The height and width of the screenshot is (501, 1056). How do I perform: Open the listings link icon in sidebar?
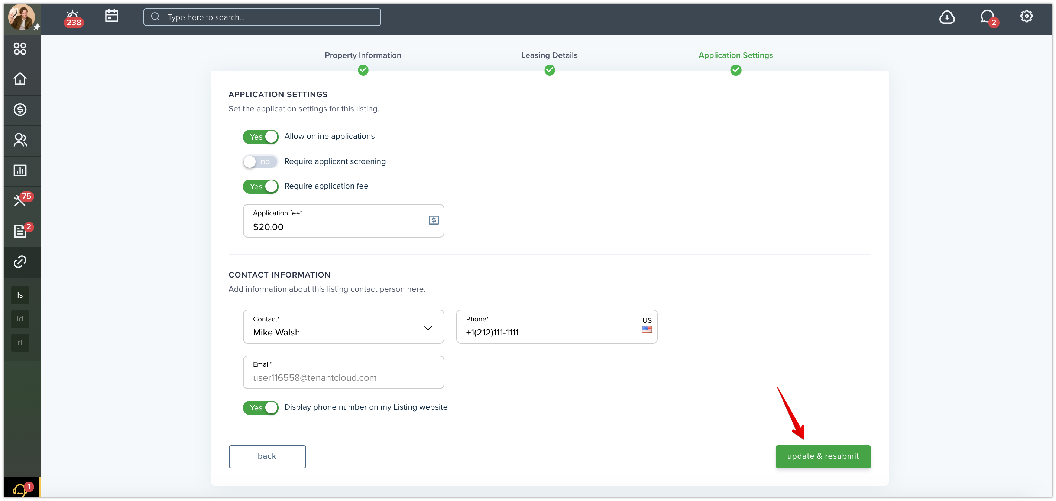pyautogui.click(x=20, y=262)
